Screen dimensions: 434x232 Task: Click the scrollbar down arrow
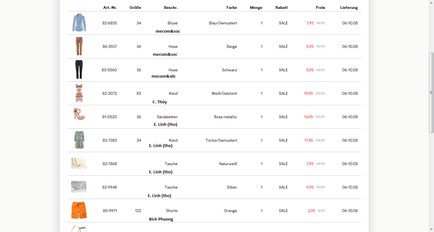[431, 229]
